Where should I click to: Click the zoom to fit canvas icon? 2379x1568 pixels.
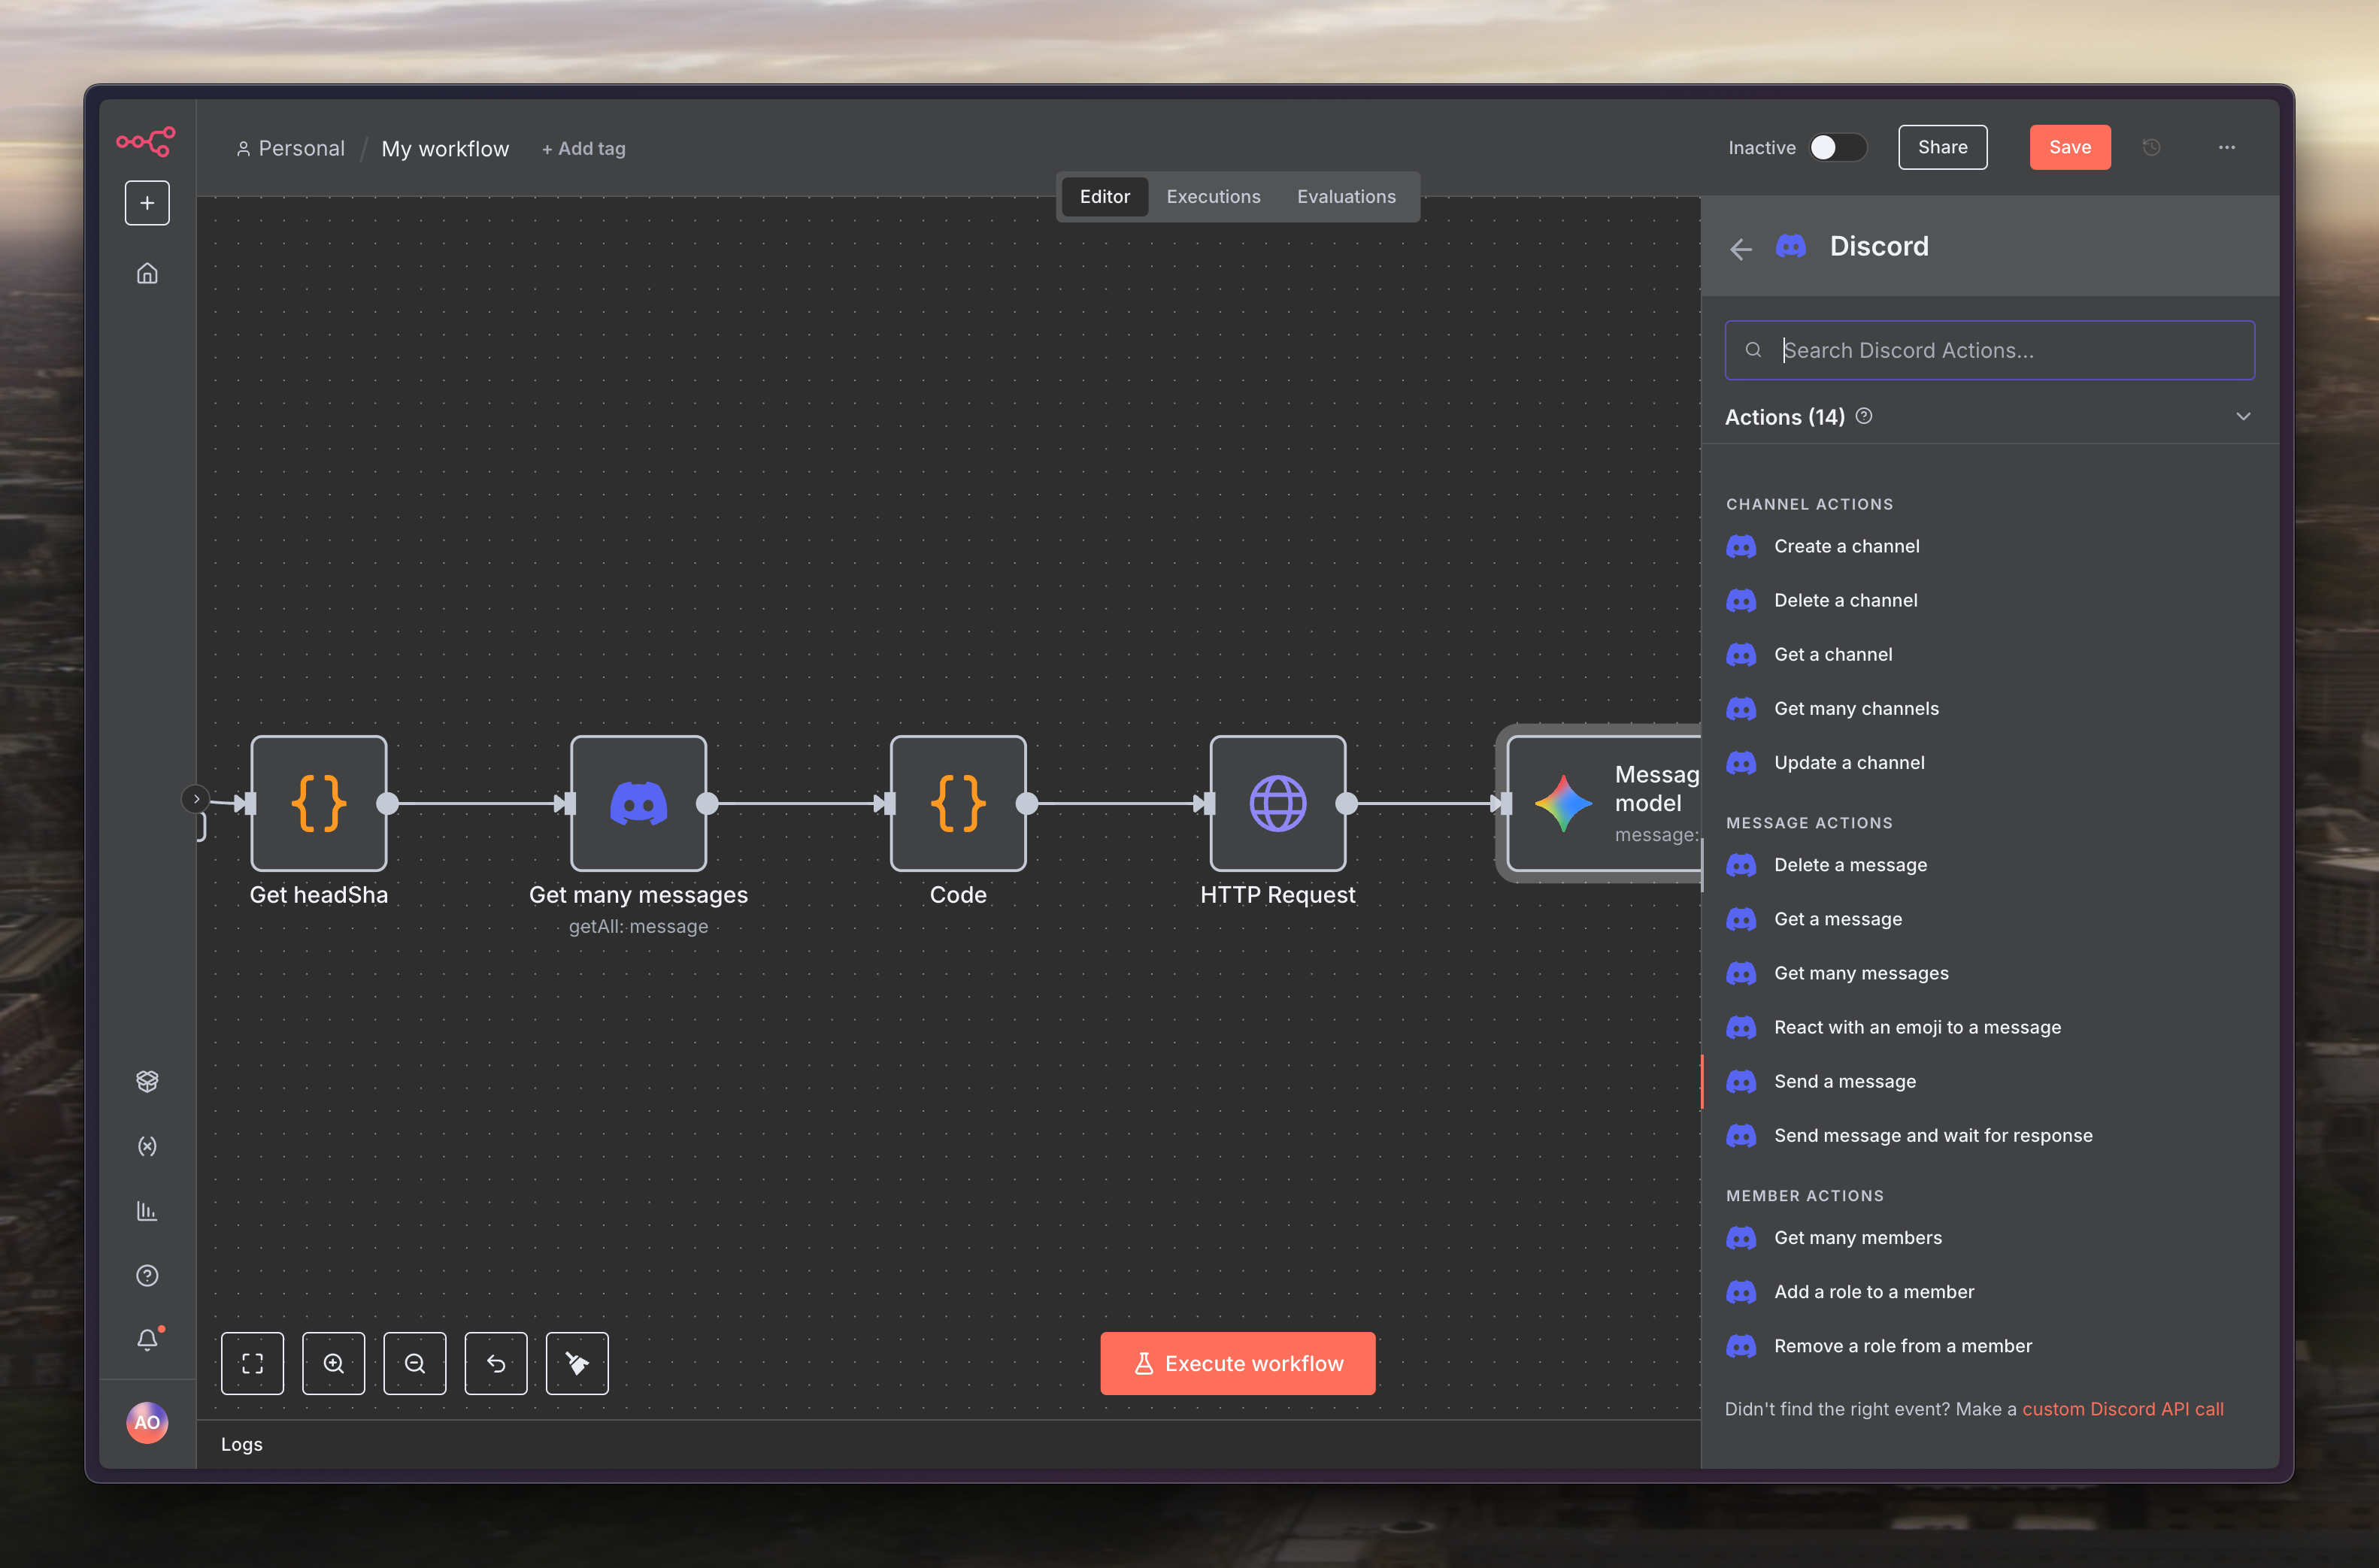click(252, 1363)
